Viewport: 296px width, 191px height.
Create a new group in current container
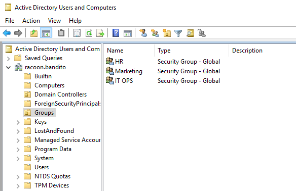click(x=155, y=33)
